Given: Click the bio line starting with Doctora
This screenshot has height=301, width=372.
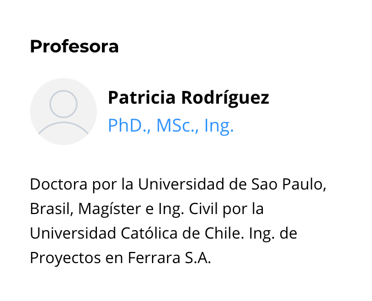Looking at the screenshot, I should tap(178, 184).
